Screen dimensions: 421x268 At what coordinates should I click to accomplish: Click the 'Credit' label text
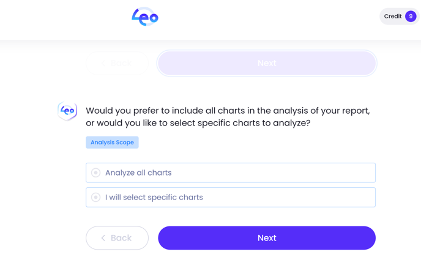[x=393, y=17]
